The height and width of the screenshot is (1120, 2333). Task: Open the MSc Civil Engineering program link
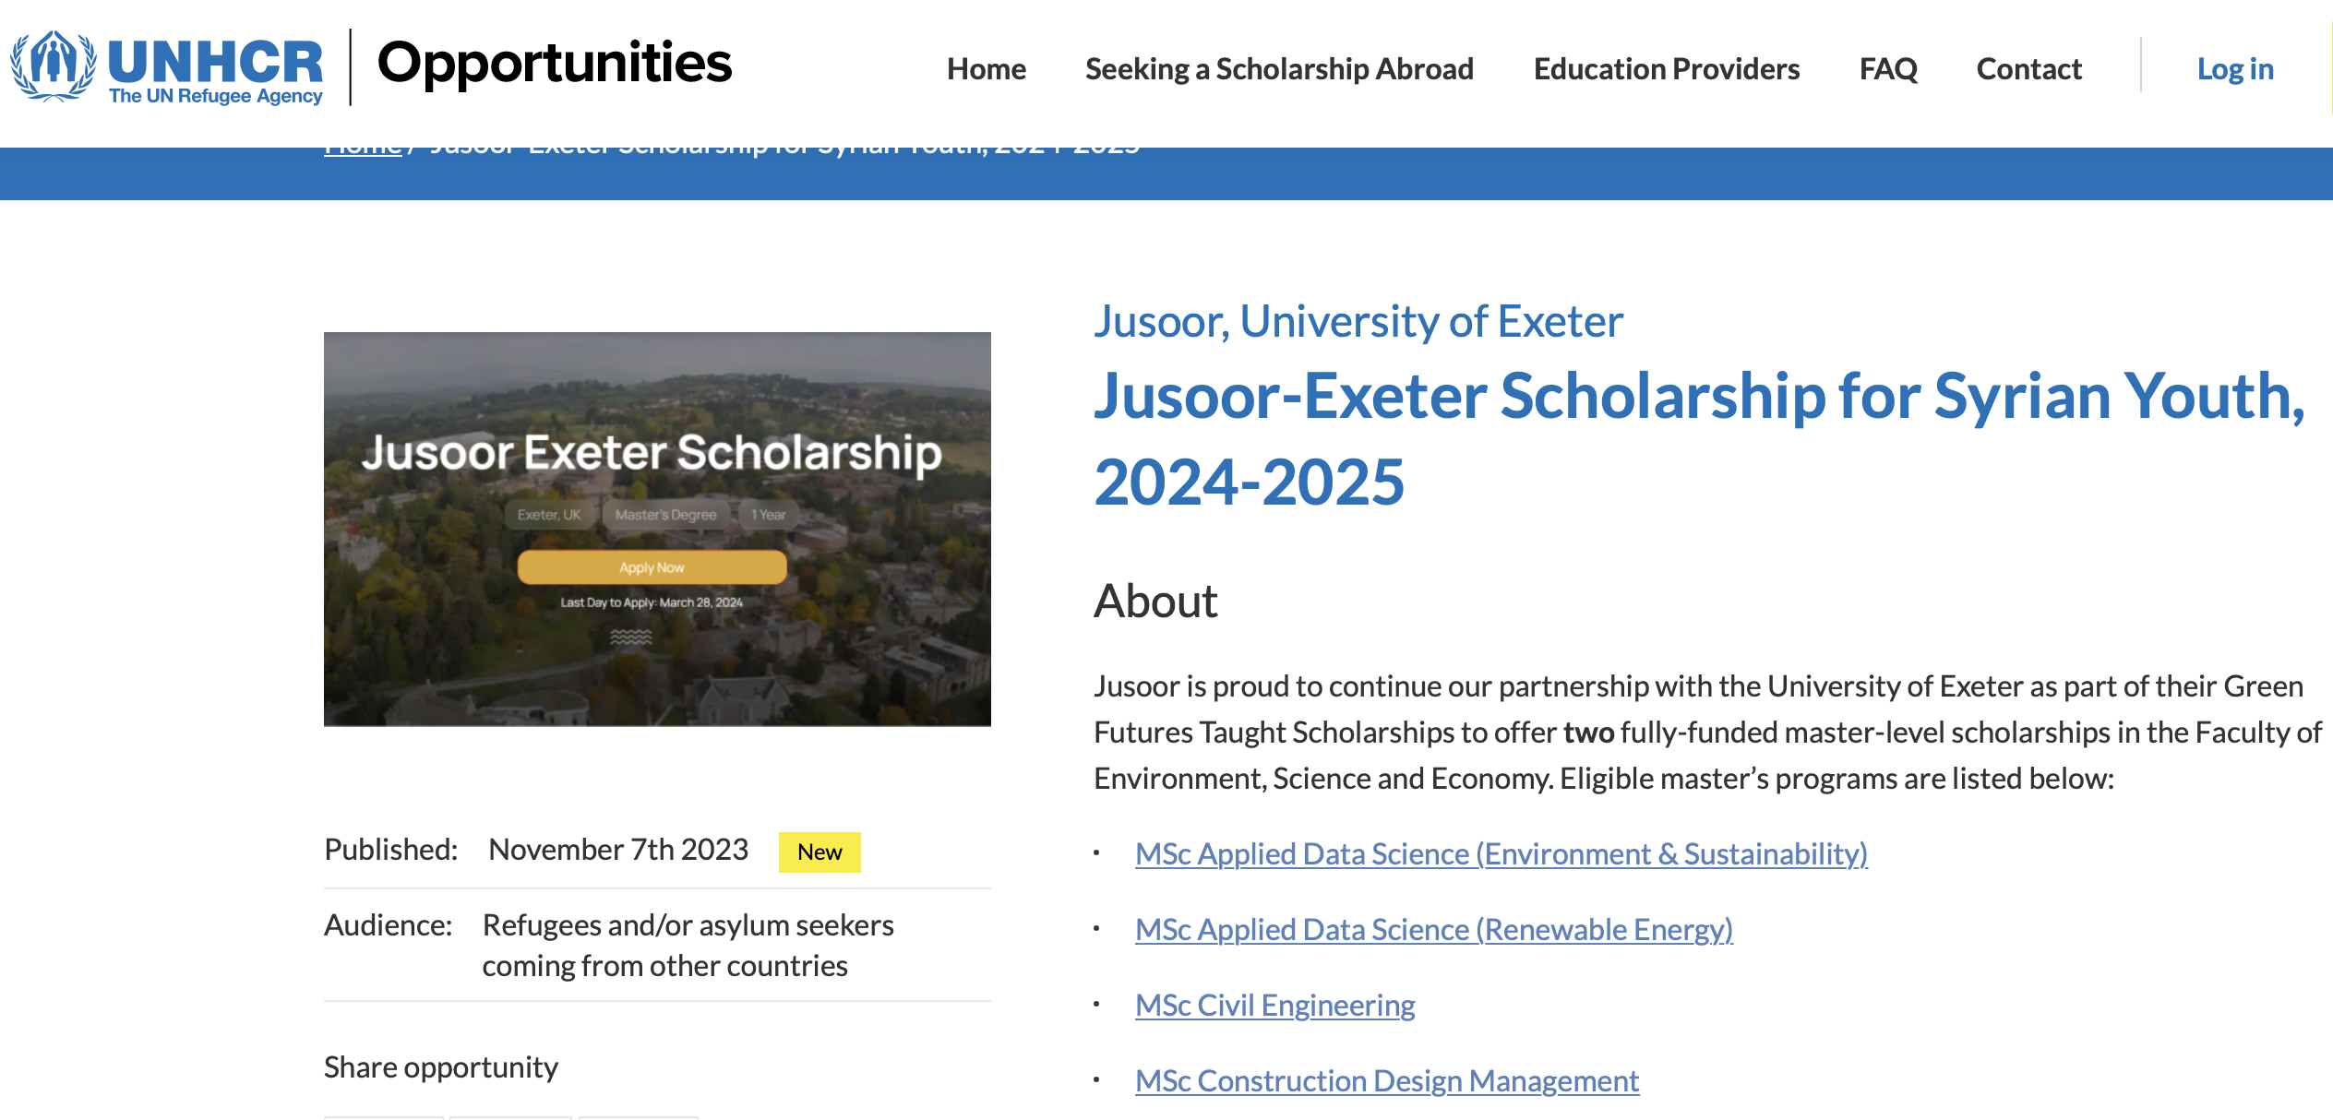coord(1275,1006)
